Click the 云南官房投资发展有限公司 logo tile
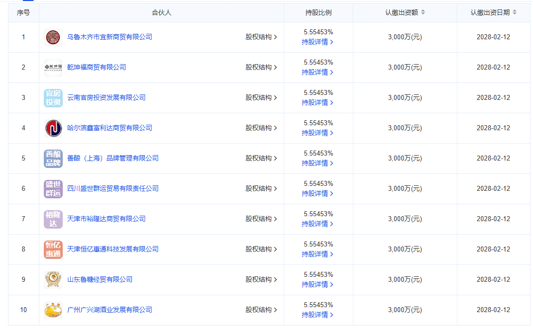This screenshot has width=533, height=329. point(53,97)
